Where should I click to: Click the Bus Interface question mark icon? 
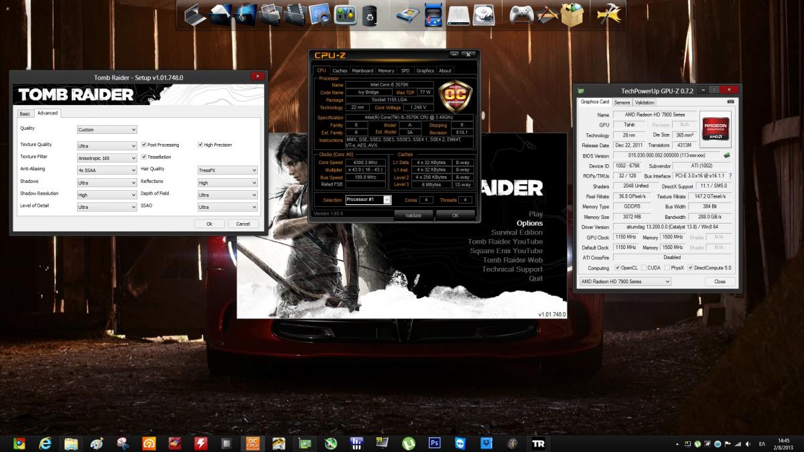click(x=730, y=175)
